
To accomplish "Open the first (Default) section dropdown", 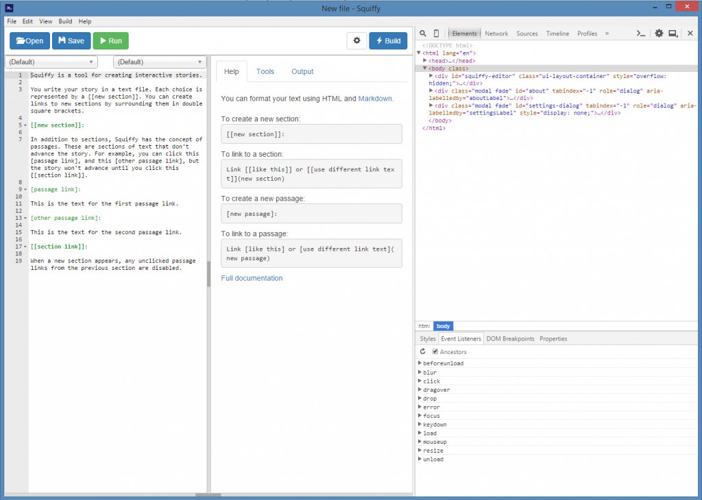I will coord(51,62).
